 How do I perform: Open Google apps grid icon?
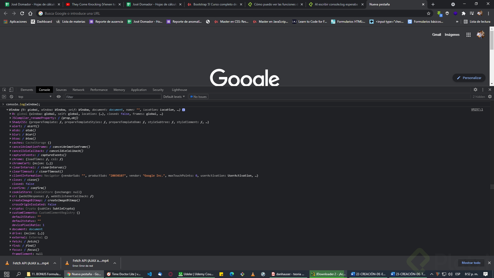click(469, 35)
